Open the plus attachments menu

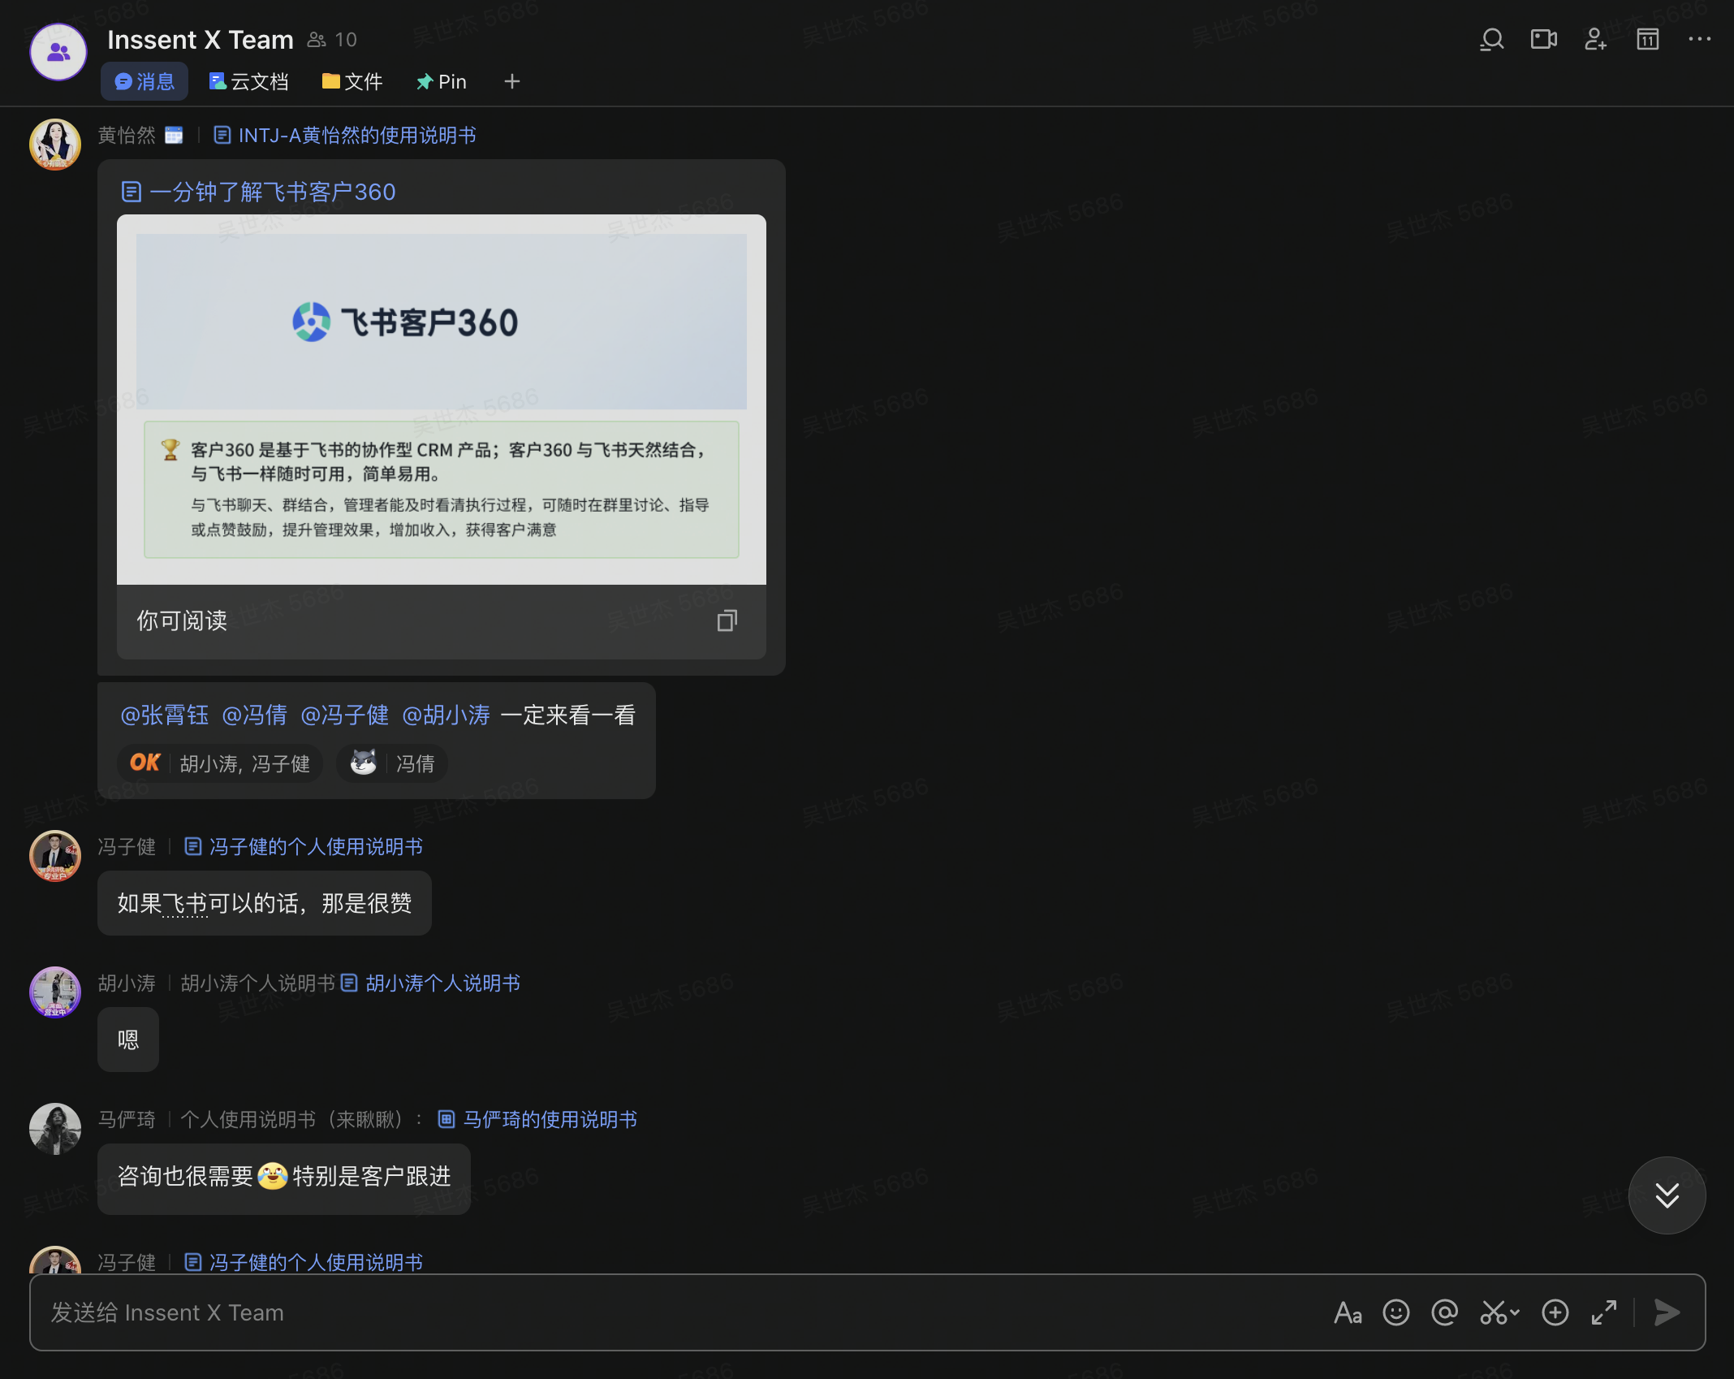[1555, 1312]
